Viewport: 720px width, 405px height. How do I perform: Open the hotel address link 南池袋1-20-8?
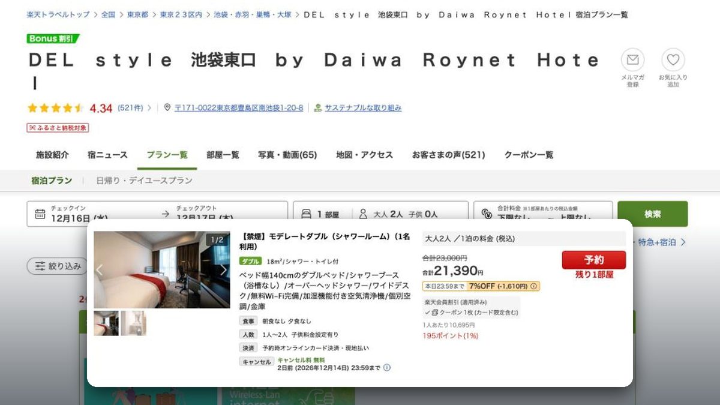[x=238, y=108]
